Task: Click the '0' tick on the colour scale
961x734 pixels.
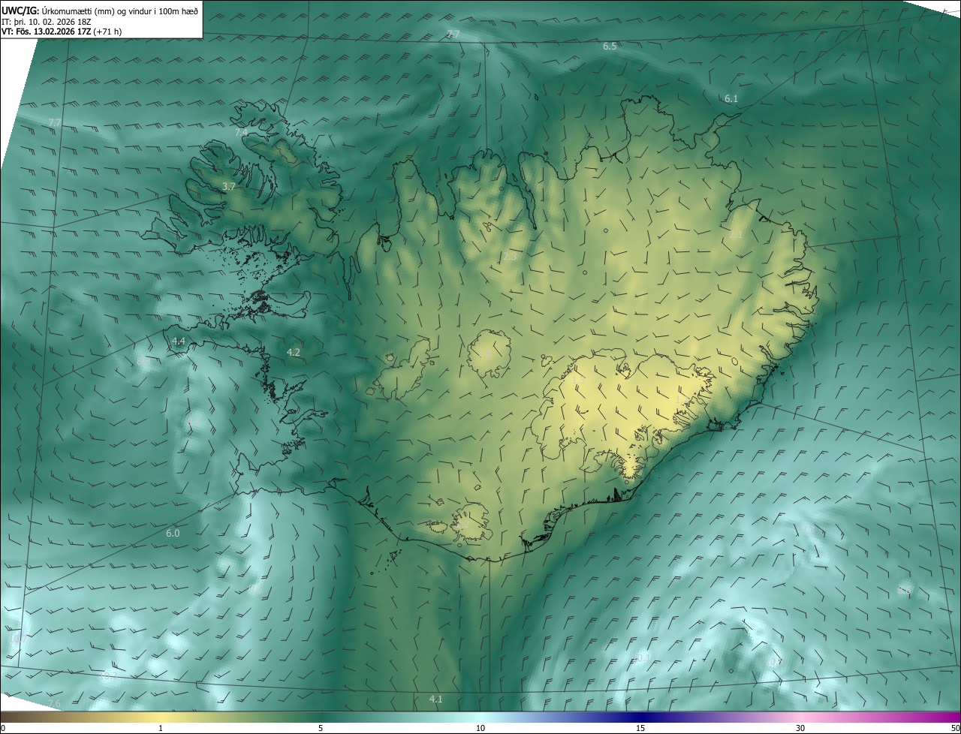Action: click(3, 728)
